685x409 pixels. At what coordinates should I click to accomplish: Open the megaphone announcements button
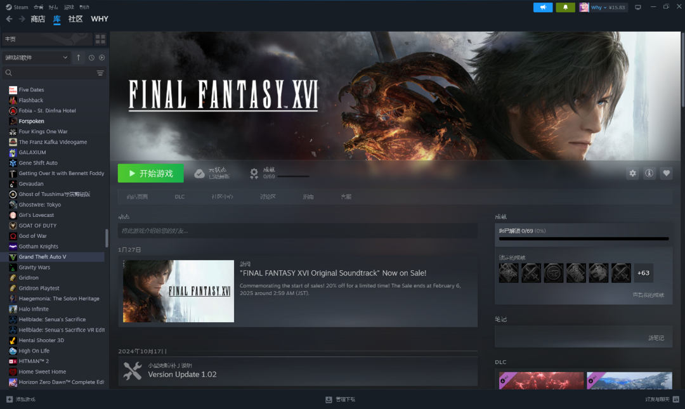tap(543, 8)
